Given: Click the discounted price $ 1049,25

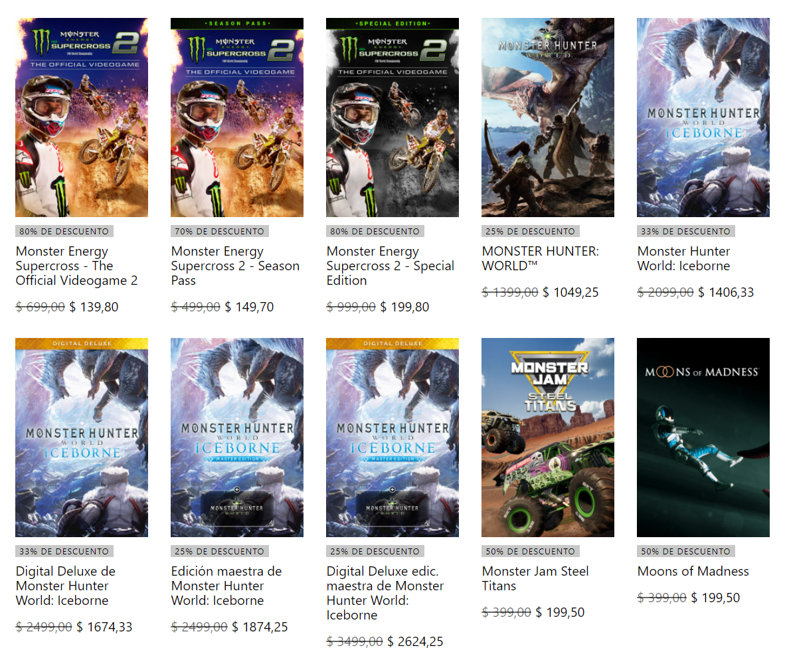Looking at the screenshot, I should coord(570,292).
